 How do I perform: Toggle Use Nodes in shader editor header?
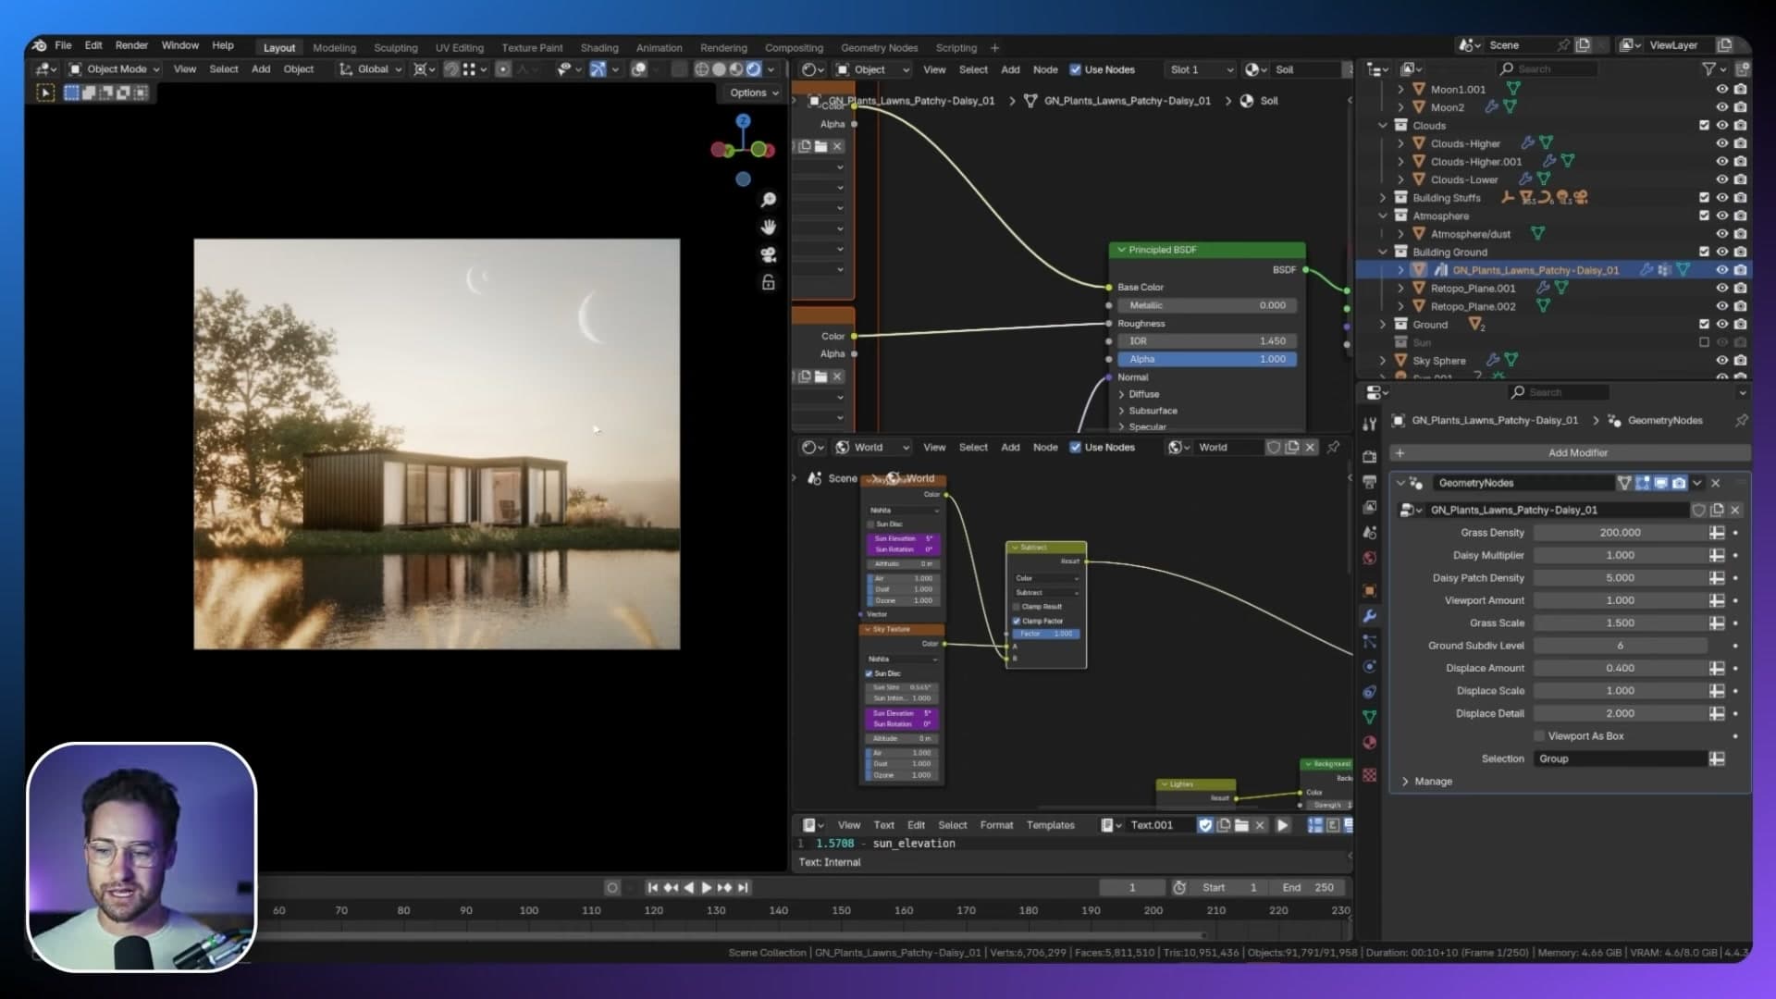1075,69
